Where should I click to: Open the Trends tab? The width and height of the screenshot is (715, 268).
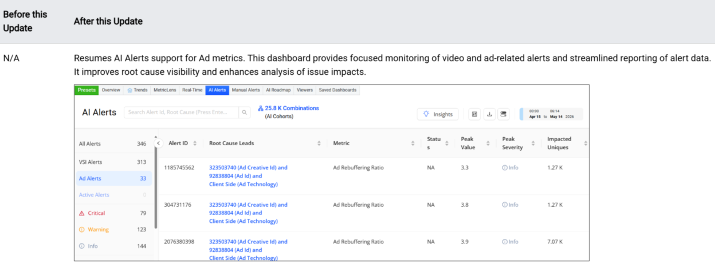[x=137, y=90]
